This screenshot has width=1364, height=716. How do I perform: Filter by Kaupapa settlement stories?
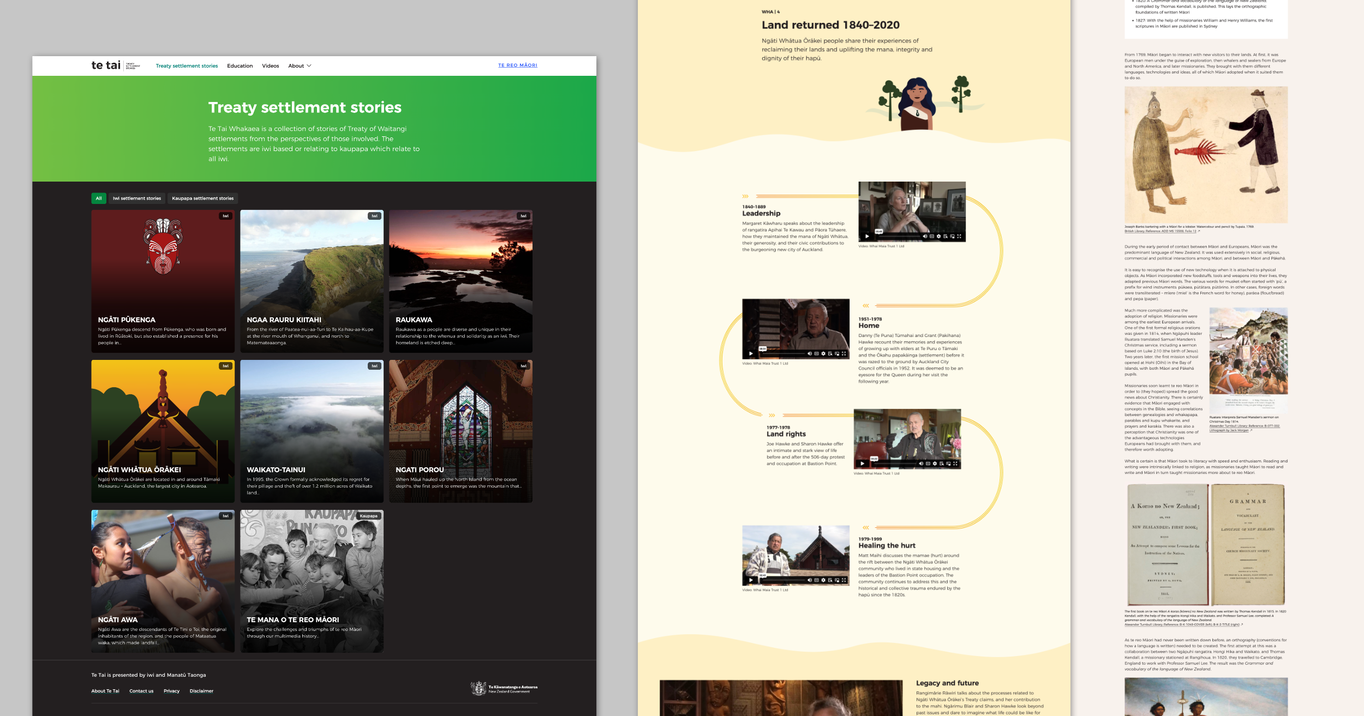[x=202, y=198]
